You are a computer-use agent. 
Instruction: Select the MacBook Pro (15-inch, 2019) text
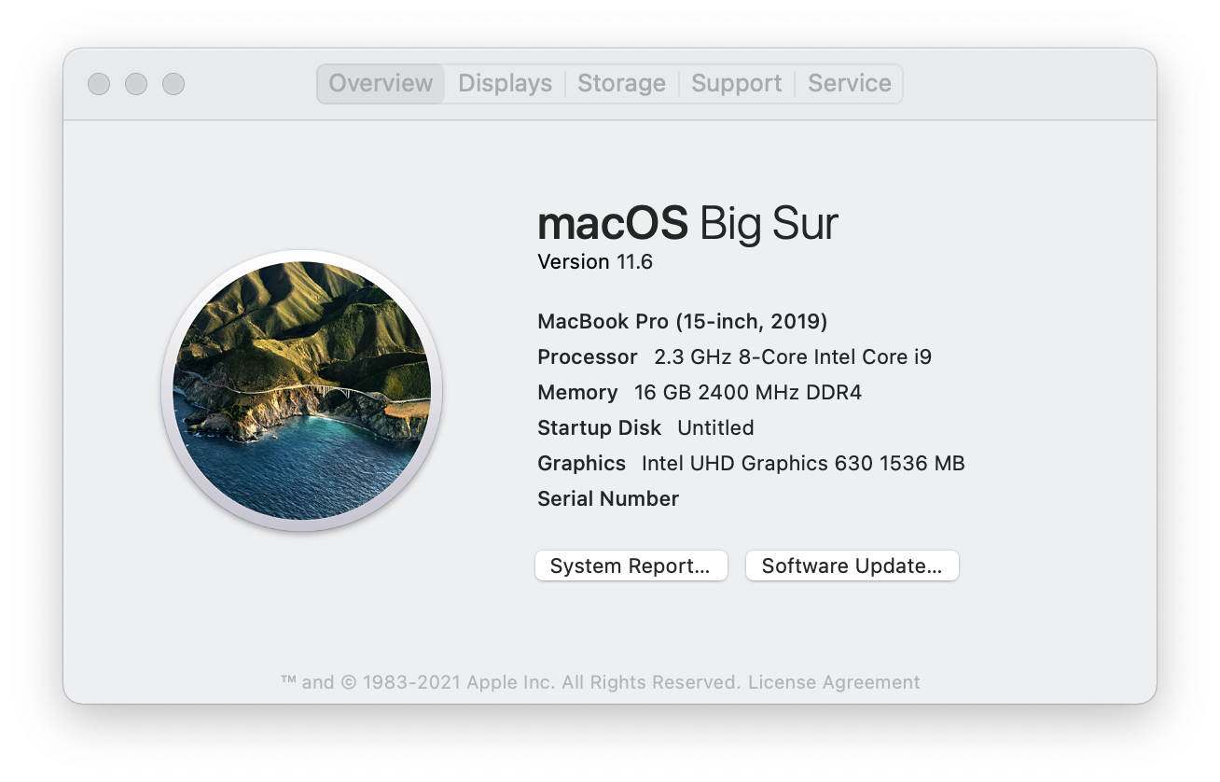pyautogui.click(x=683, y=322)
